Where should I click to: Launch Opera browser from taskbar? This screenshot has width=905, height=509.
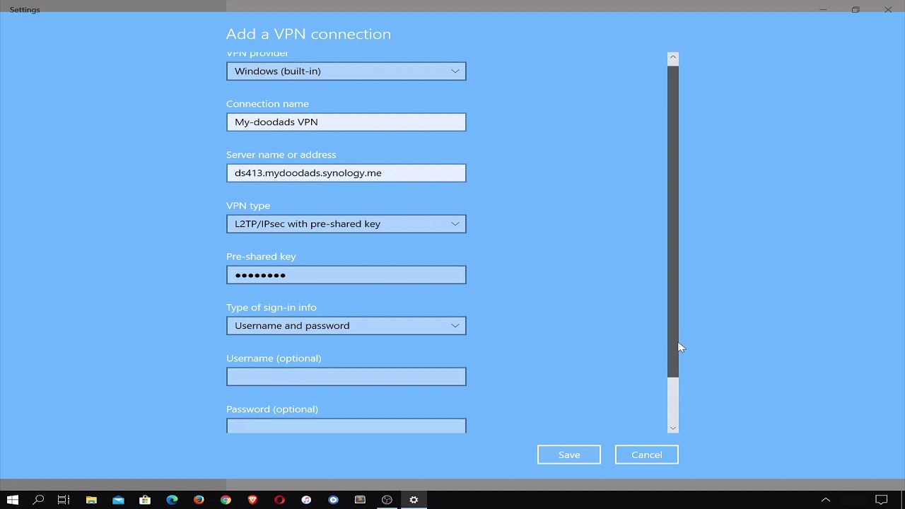(279, 500)
